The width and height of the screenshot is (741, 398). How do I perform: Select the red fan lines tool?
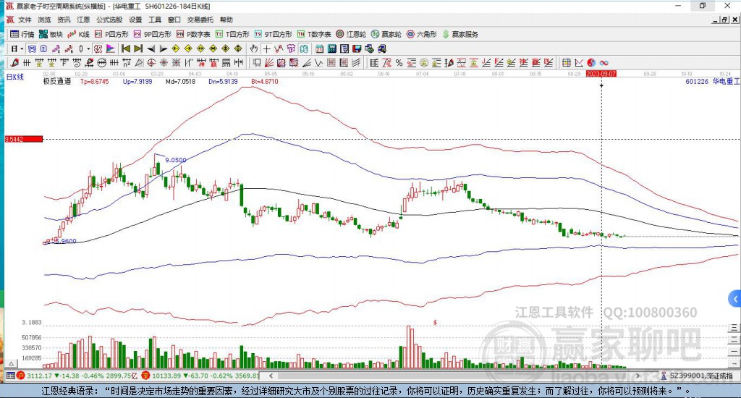(268, 62)
